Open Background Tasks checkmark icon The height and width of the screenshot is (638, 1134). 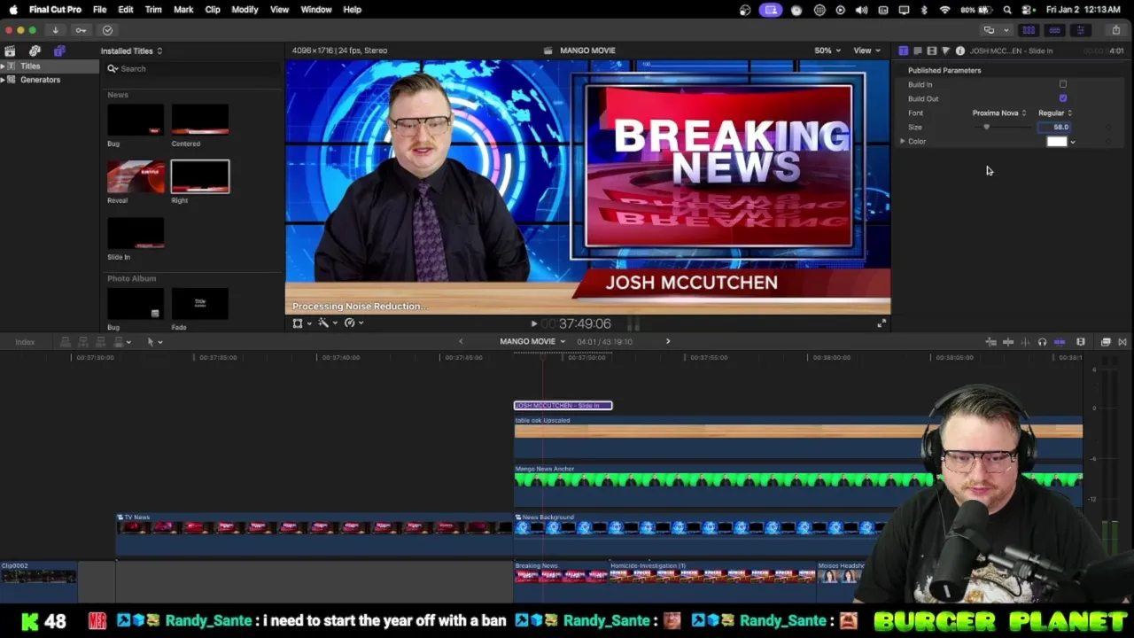pos(107,30)
